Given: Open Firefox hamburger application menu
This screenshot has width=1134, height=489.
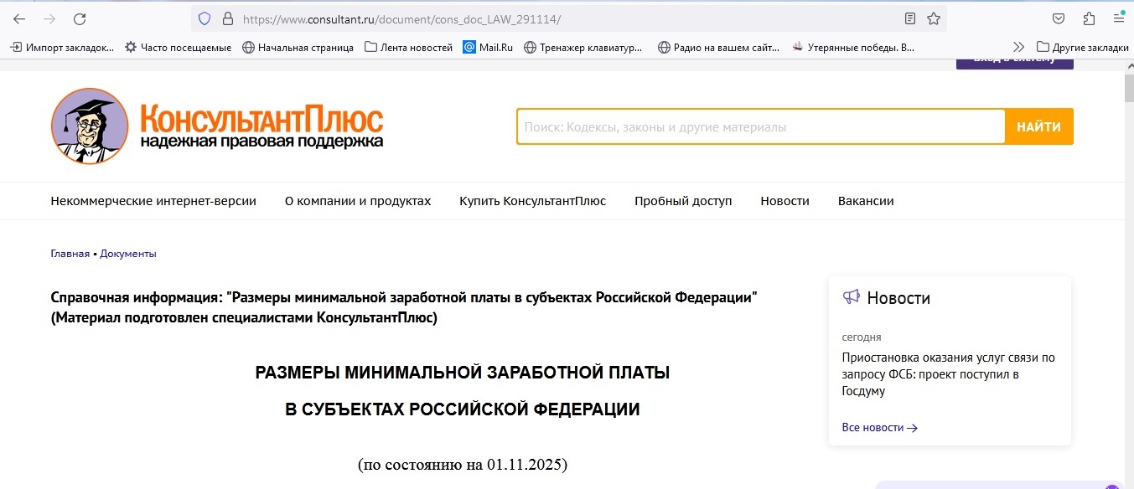Looking at the screenshot, I should 1118,18.
